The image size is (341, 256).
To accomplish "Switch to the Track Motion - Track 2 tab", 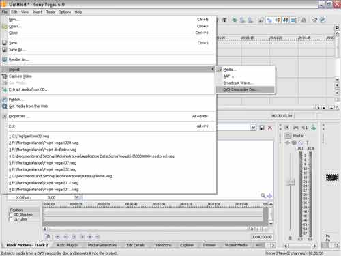I will (27, 245).
